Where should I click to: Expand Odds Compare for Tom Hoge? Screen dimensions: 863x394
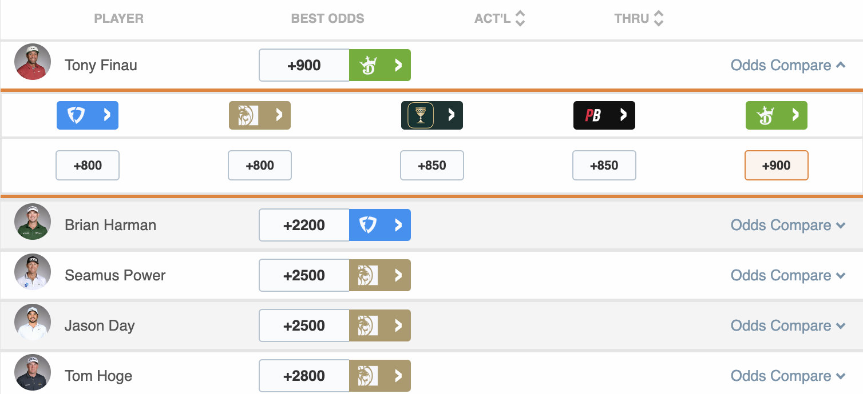788,376
